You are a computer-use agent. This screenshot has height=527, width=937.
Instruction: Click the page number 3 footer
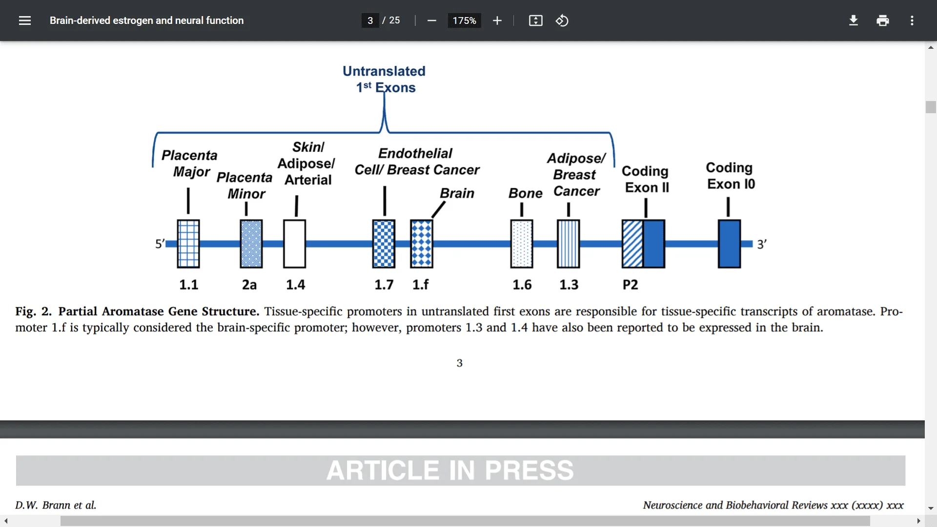tap(459, 363)
